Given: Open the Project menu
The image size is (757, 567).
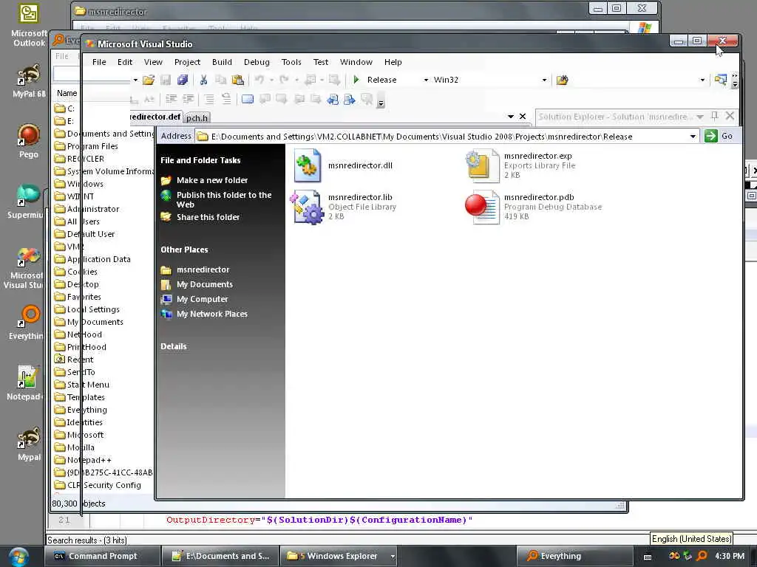Looking at the screenshot, I should pyautogui.click(x=187, y=62).
